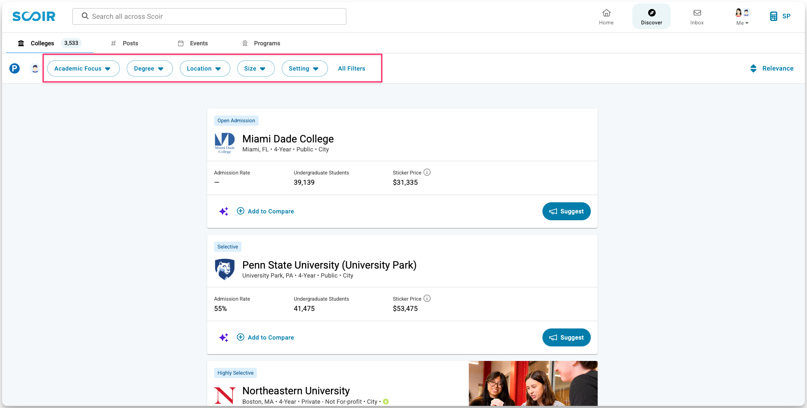Open the Home navigation icon
Image resolution: width=807 pixels, height=408 pixels.
coord(606,13)
